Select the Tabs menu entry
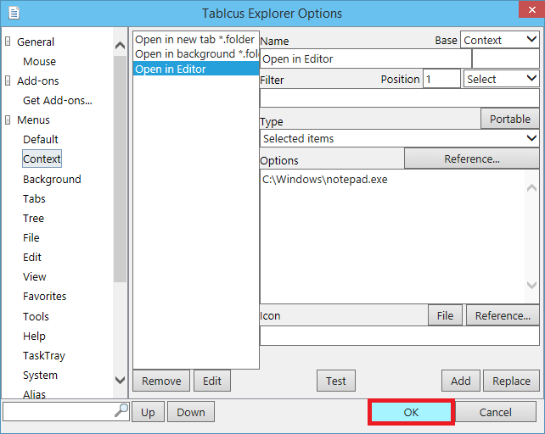 click(x=34, y=198)
